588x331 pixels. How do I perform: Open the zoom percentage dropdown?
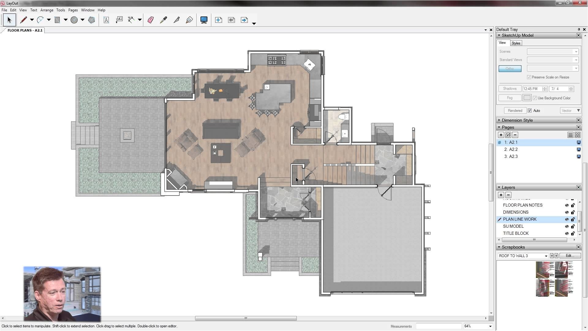point(490,326)
